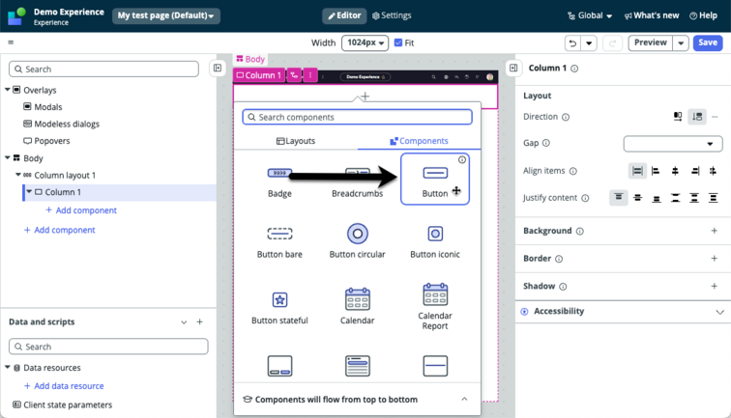Open the My test page dropdown
The image size is (731, 418).
(166, 15)
